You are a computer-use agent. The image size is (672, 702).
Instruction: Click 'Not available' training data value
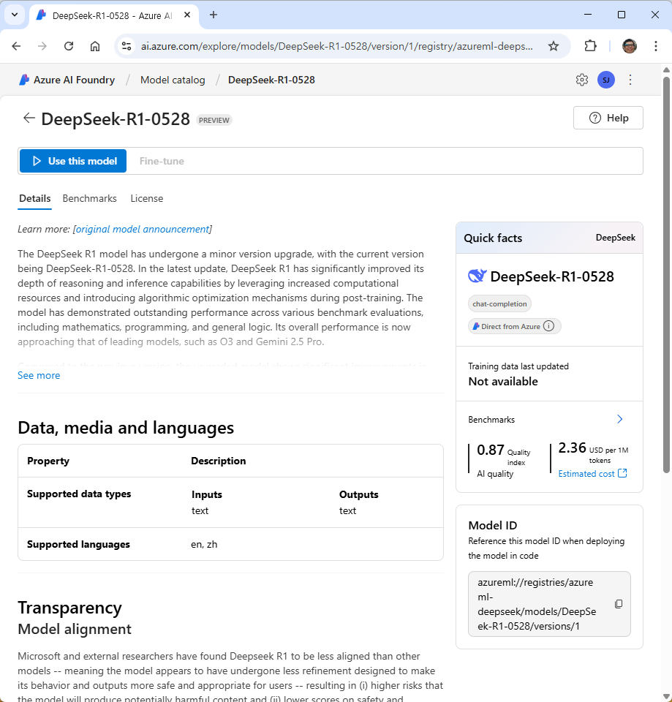point(503,382)
